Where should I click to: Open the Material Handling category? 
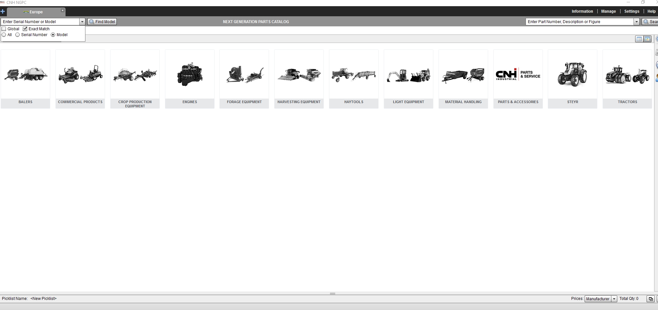click(x=463, y=79)
